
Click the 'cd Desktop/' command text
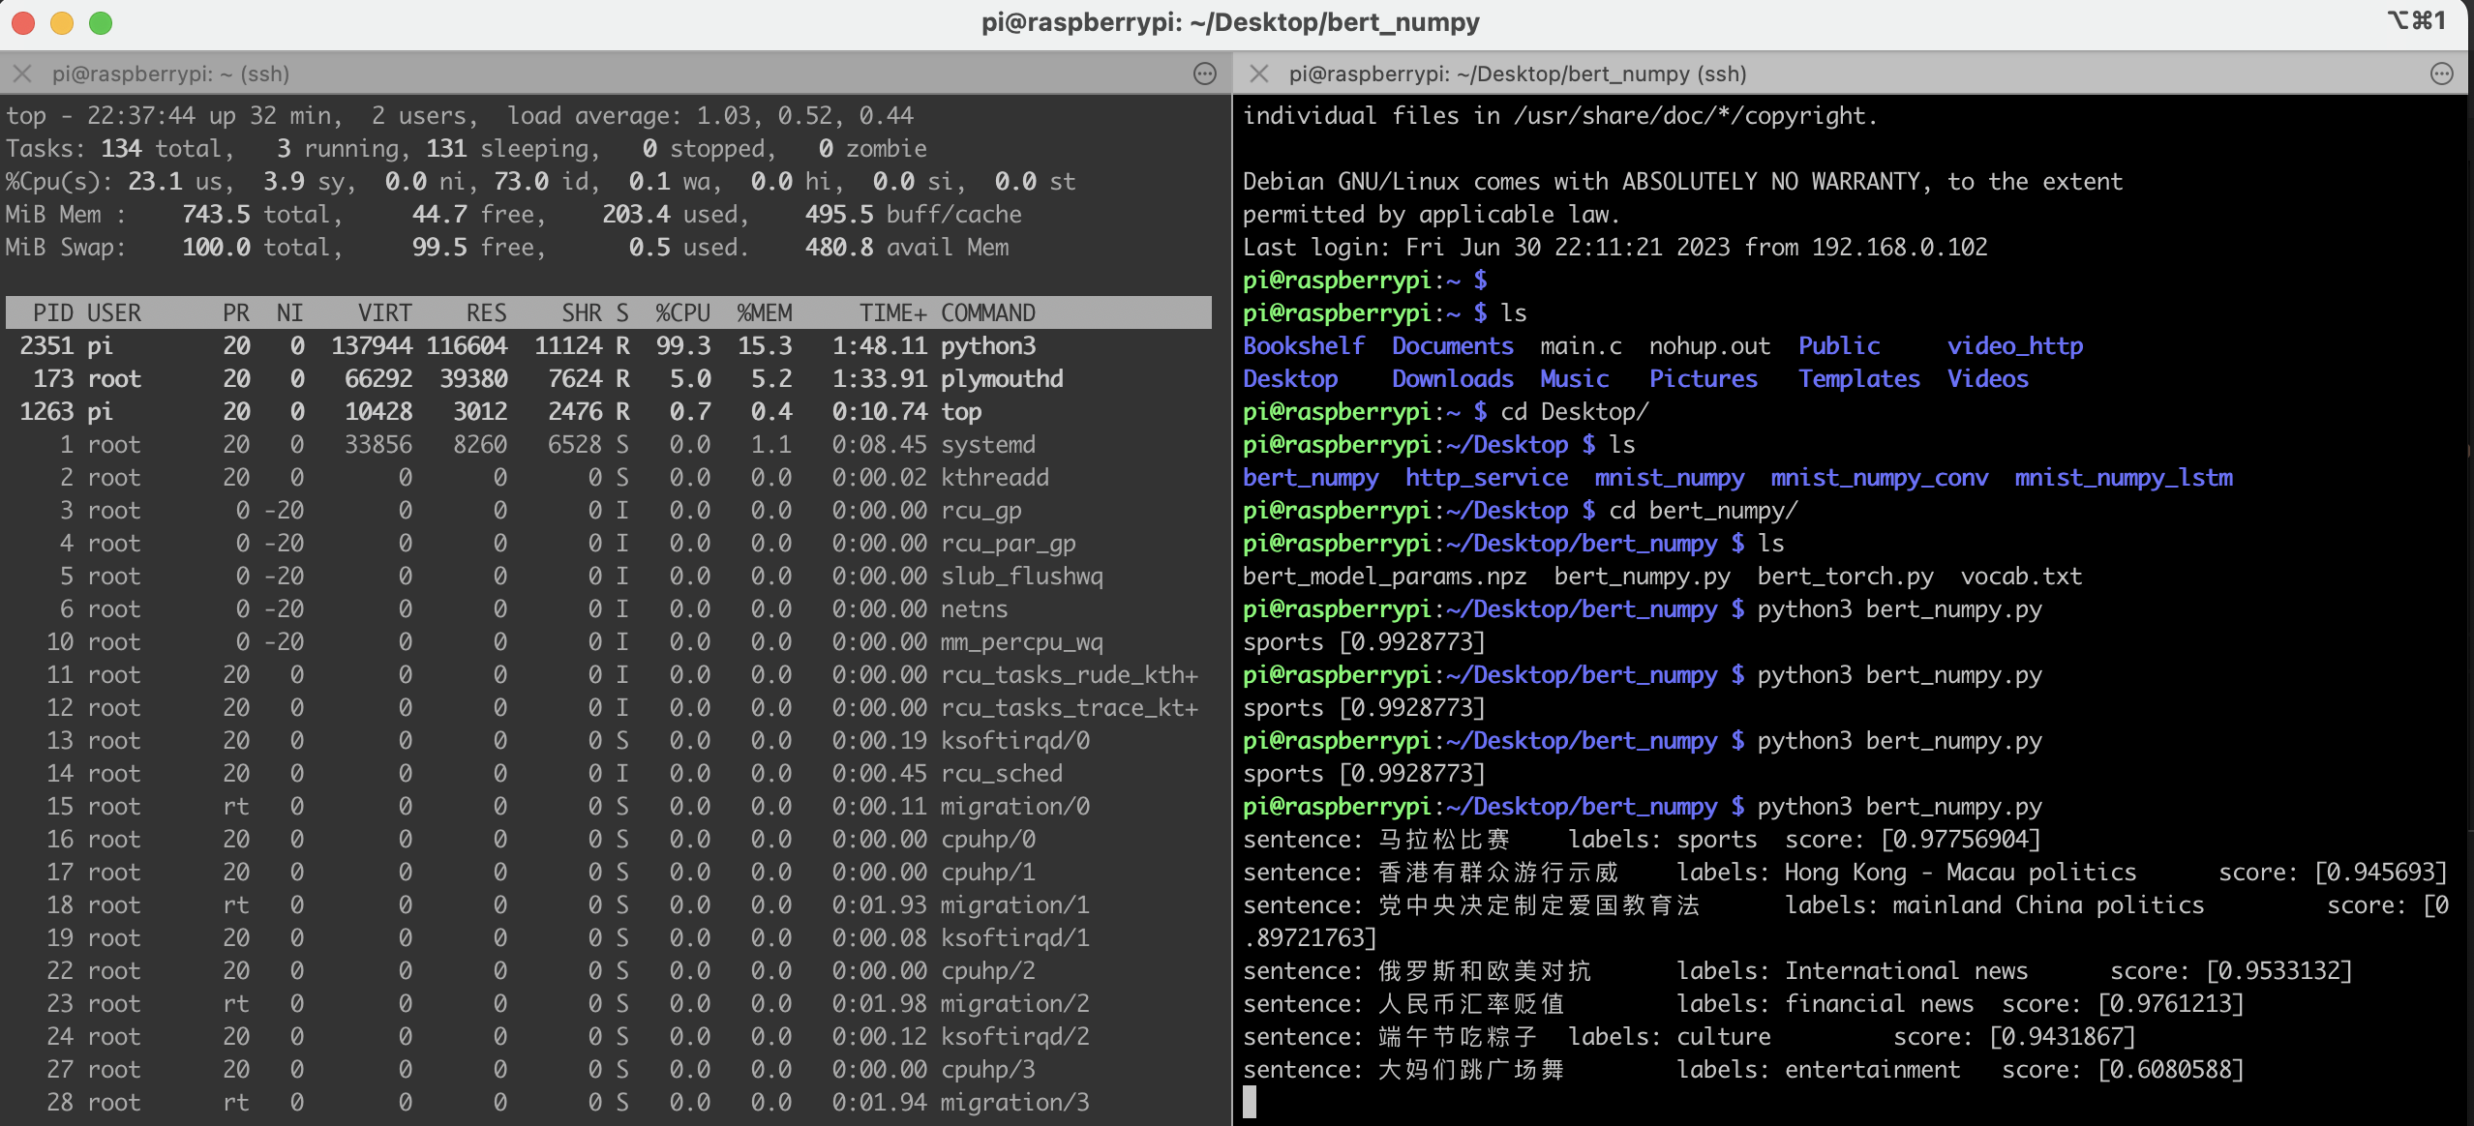coord(1575,412)
